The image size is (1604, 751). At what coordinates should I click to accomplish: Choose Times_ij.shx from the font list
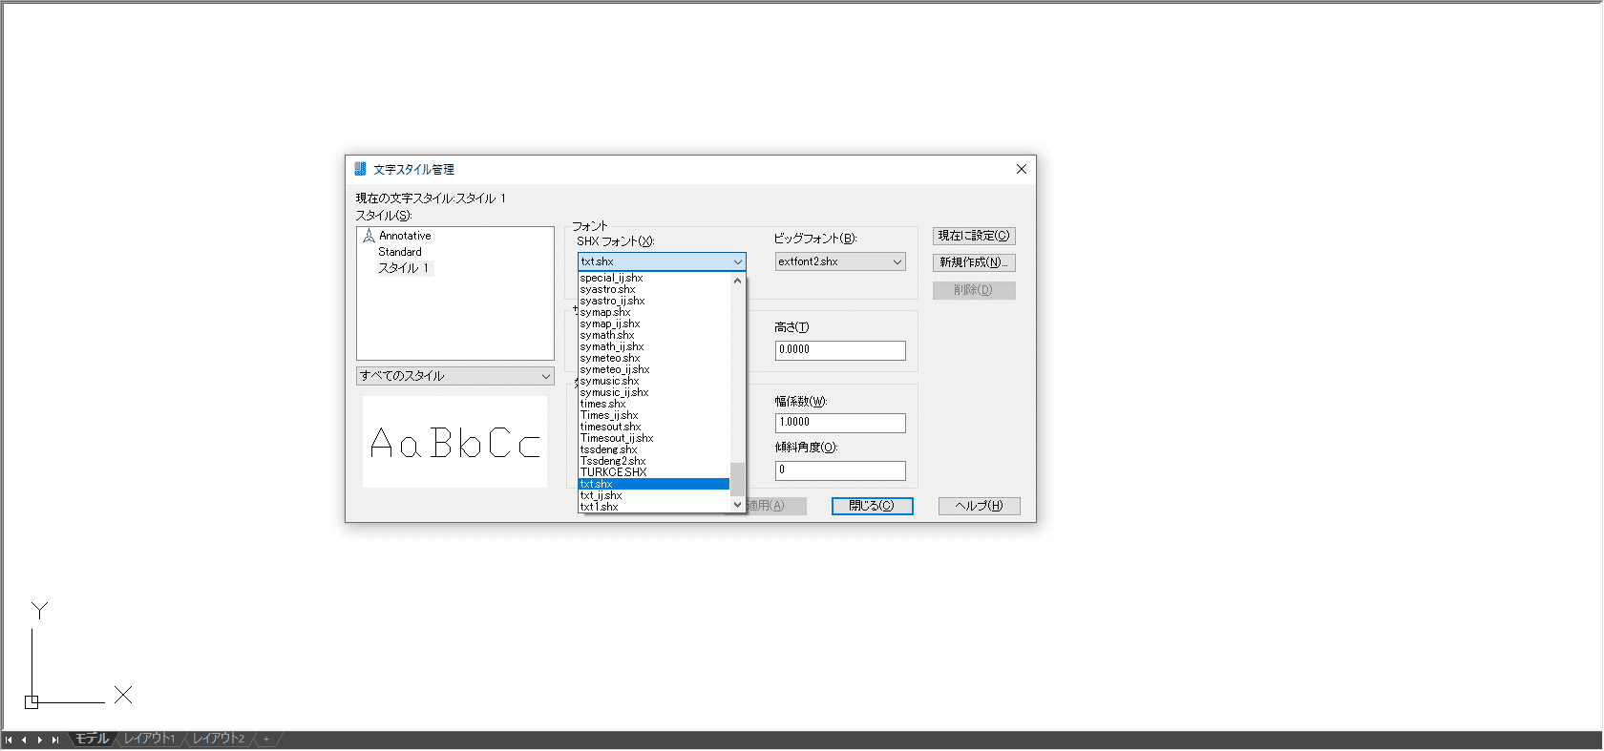tap(654, 415)
